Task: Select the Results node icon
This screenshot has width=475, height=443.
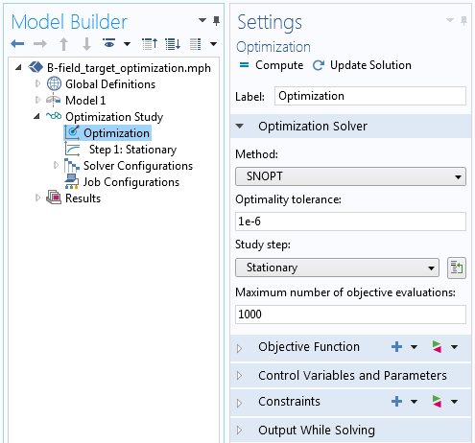Action: [x=54, y=198]
